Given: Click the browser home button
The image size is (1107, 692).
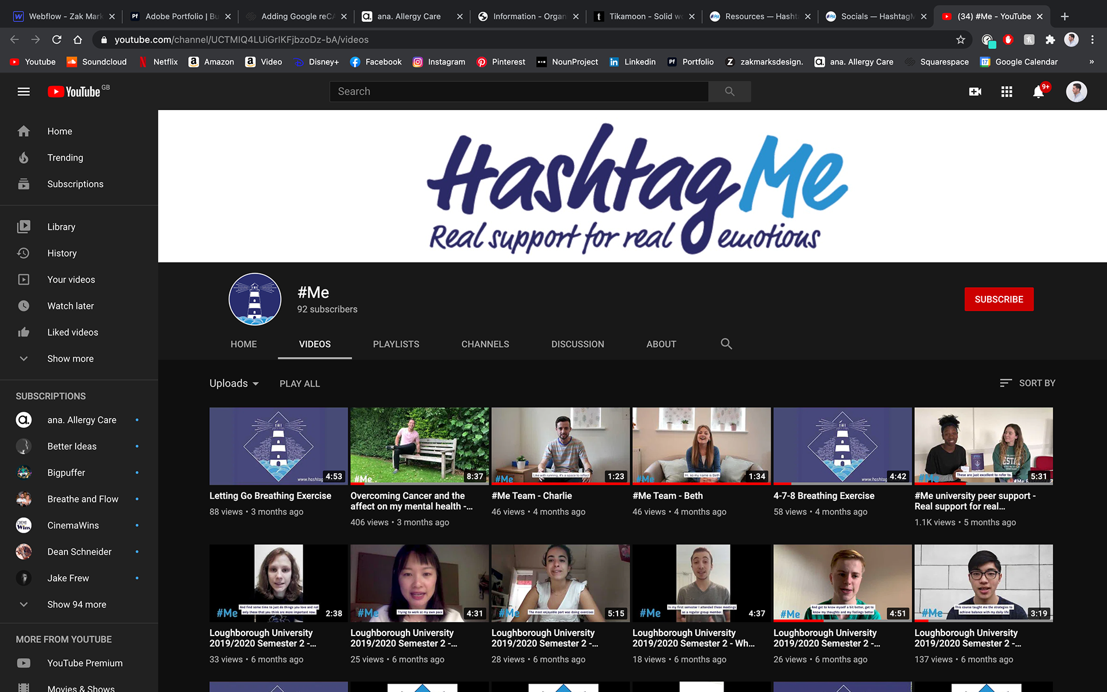Looking at the screenshot, I should coord(78,40).
